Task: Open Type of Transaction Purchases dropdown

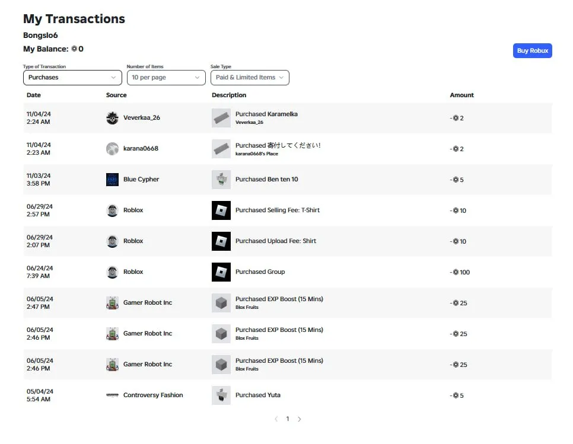Action: tap(72, 78)
